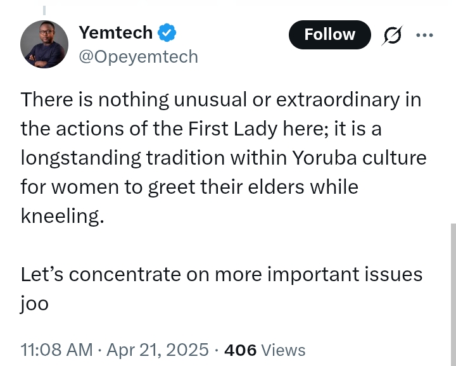The height and width of the screenshot is (366, 456).
Task: Open the @Opeyemtech handle link
Action: (x=139, y=57)
